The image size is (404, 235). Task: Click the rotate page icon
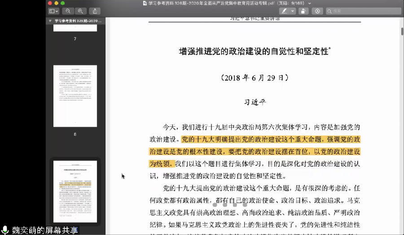(303, 11)
